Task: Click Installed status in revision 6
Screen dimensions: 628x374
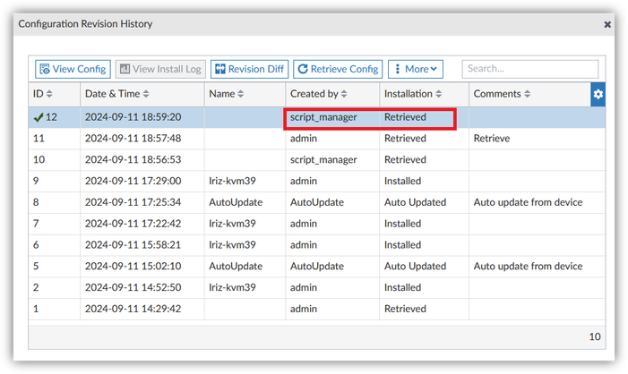Action: (x=403, y=245)
